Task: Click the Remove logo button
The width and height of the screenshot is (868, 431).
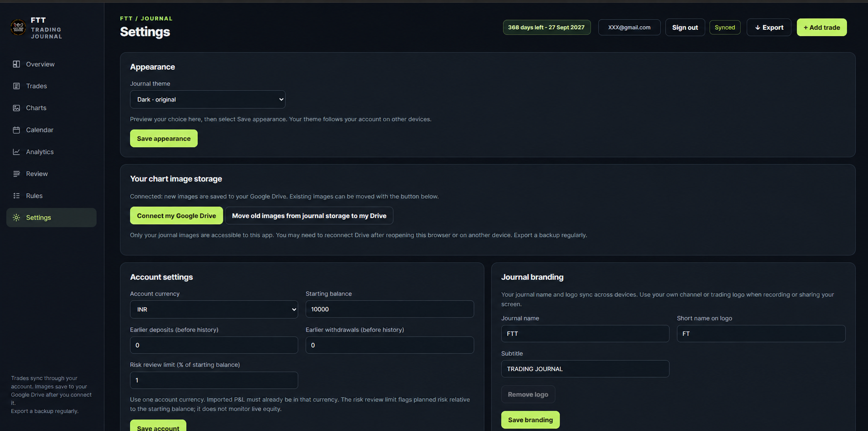Action: [x=528, y=394]
